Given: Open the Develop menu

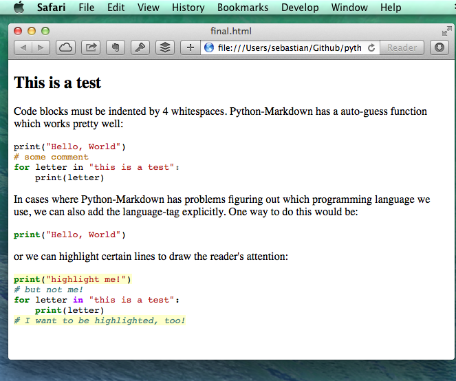Looking at the screenshot, I should [x=300, y=8].
